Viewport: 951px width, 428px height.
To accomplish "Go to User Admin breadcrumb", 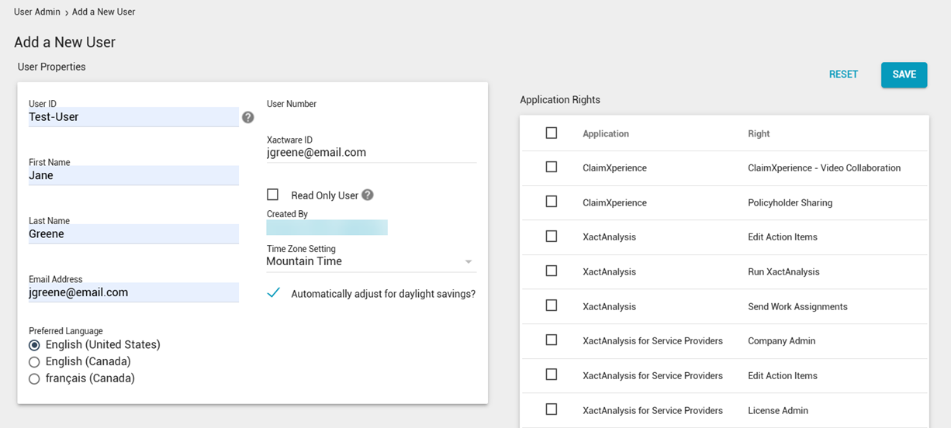I will [36, 12].
